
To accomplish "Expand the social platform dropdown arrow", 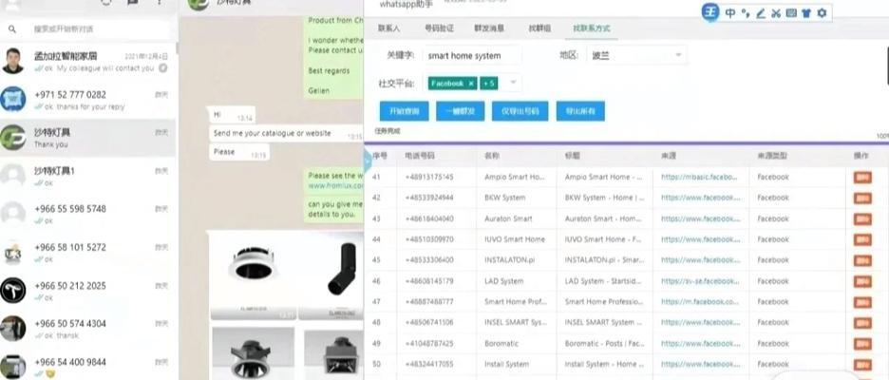I will (x=513, y=83).
